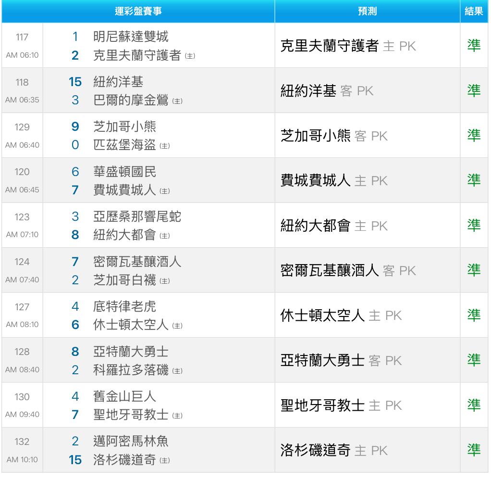
Task: Click team 紐約大都會 in the matchup column
Action: [124, 235]
